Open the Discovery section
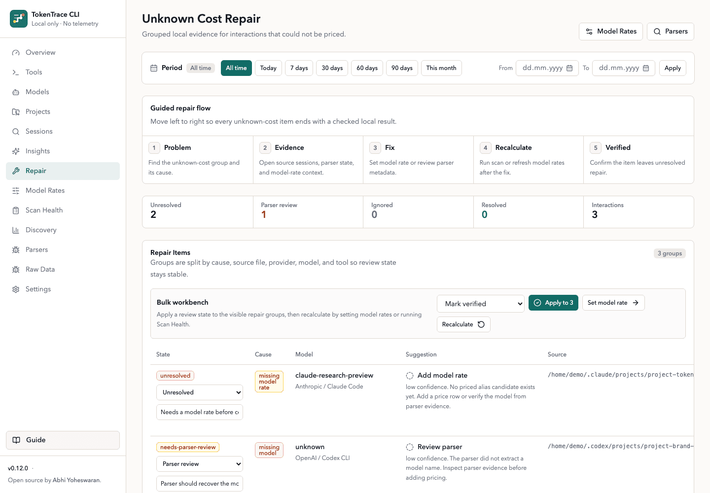Viewport: 710px width, 493px height. click(63, 230)
